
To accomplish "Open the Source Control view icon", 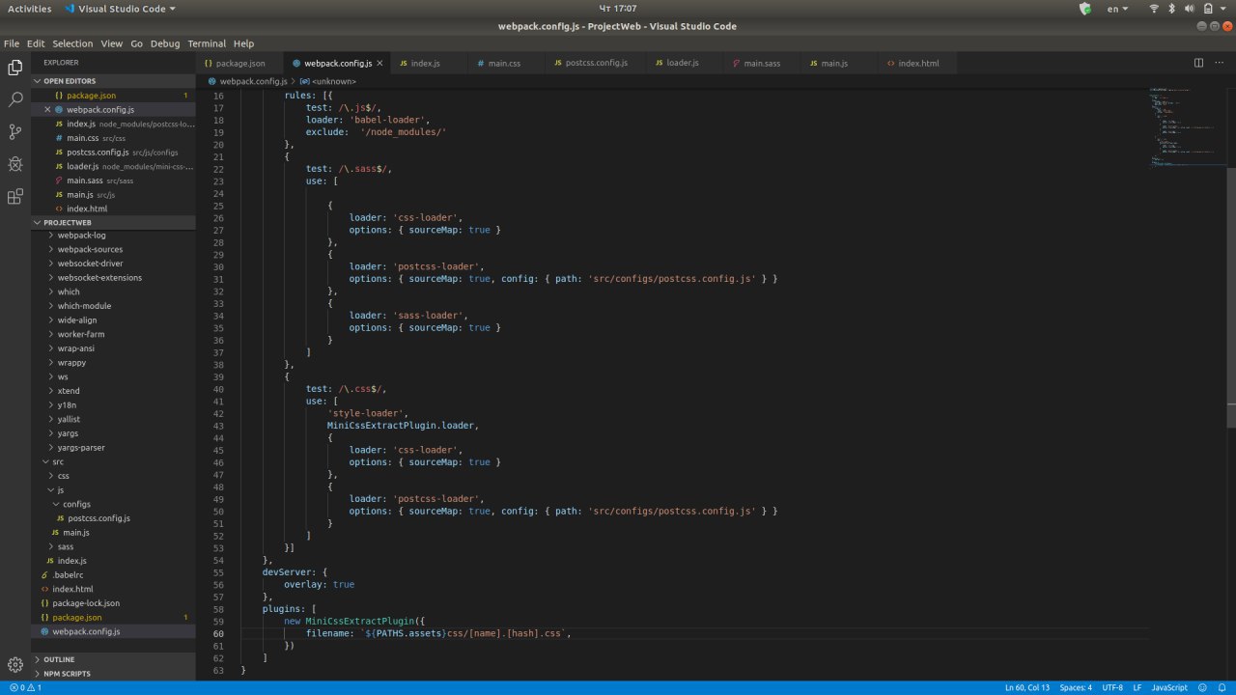I will [15, 132].
